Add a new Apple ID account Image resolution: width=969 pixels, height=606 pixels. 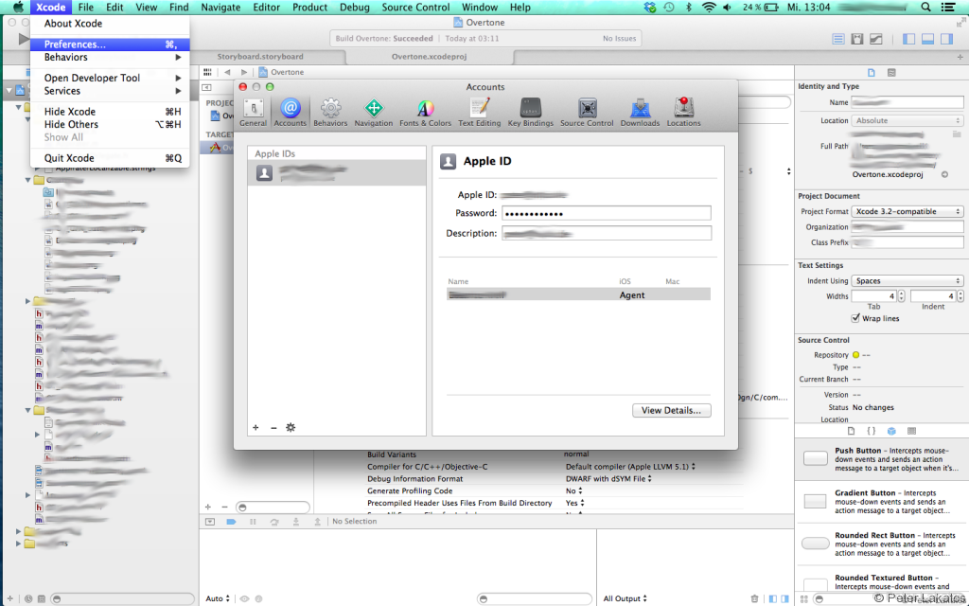tap(255, 427)
